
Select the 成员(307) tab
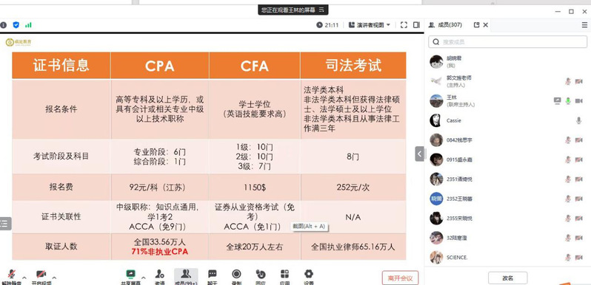(446, 25)
